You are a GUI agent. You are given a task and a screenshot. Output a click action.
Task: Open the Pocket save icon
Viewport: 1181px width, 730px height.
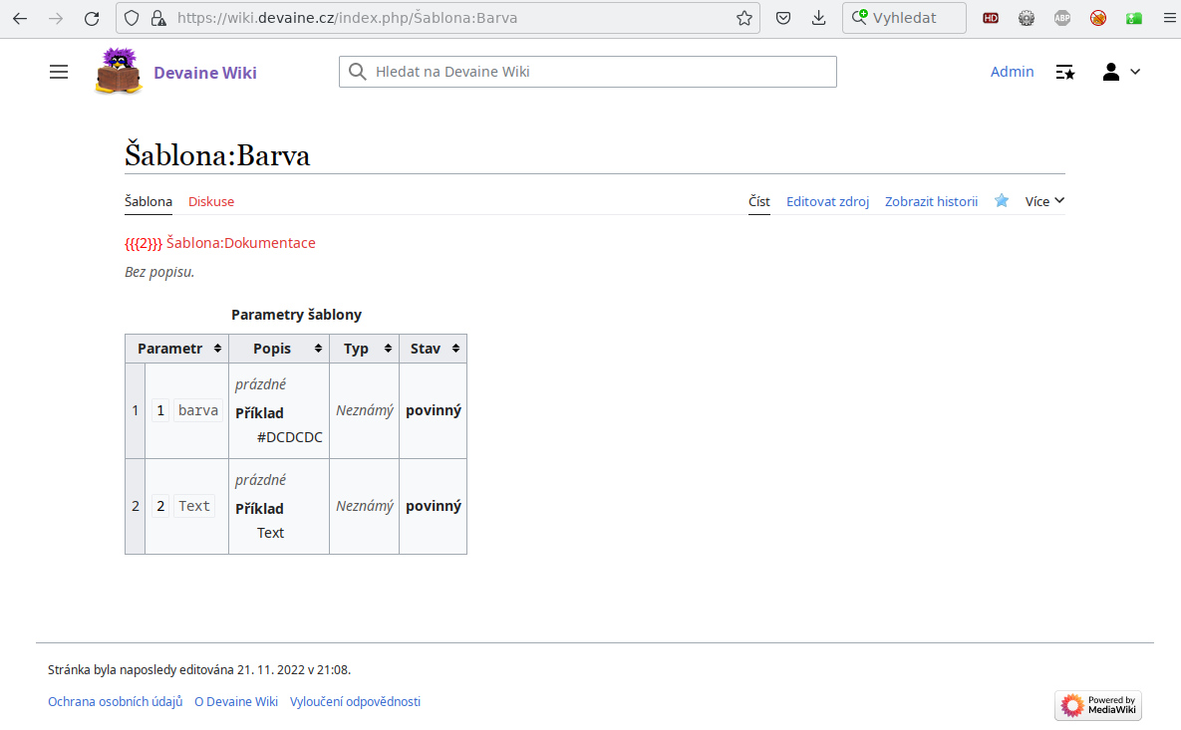coord(784,18)
